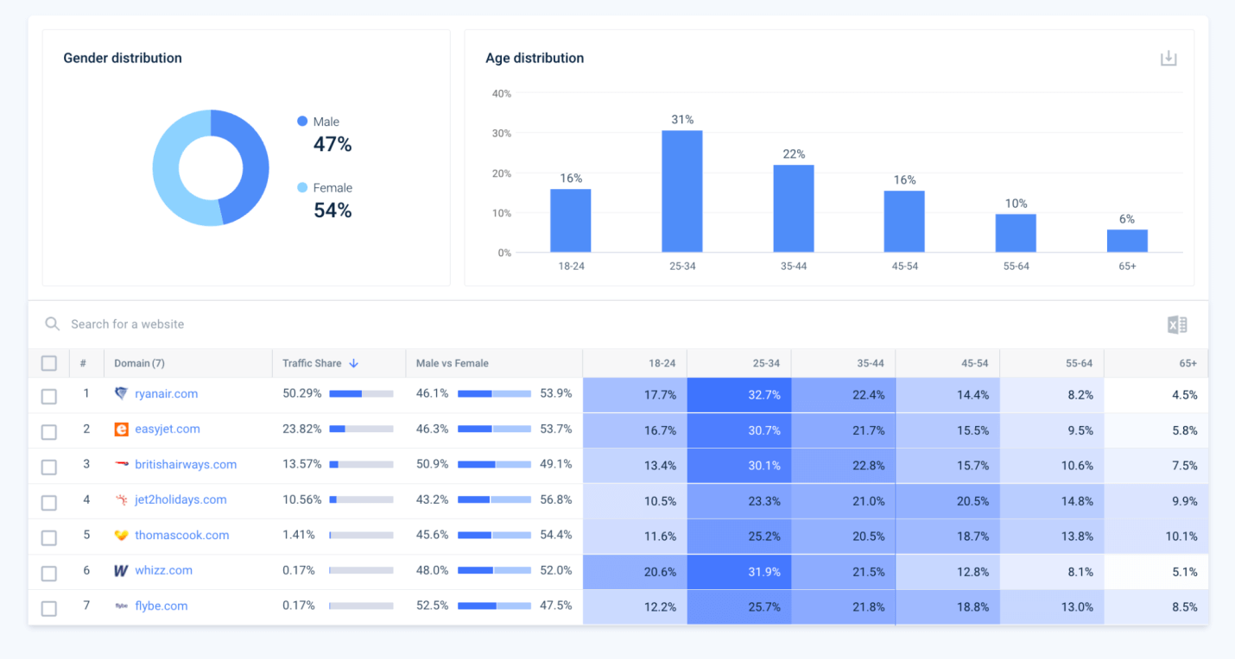Click thomascook.com female share 54.4%

point(556,535)
